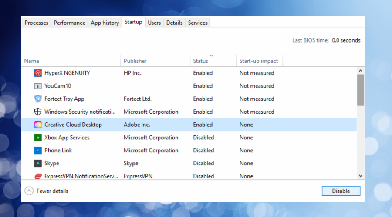Screen dimensions: 392x217
Task: Select the Skype entry name
Action: click(52, 164)
